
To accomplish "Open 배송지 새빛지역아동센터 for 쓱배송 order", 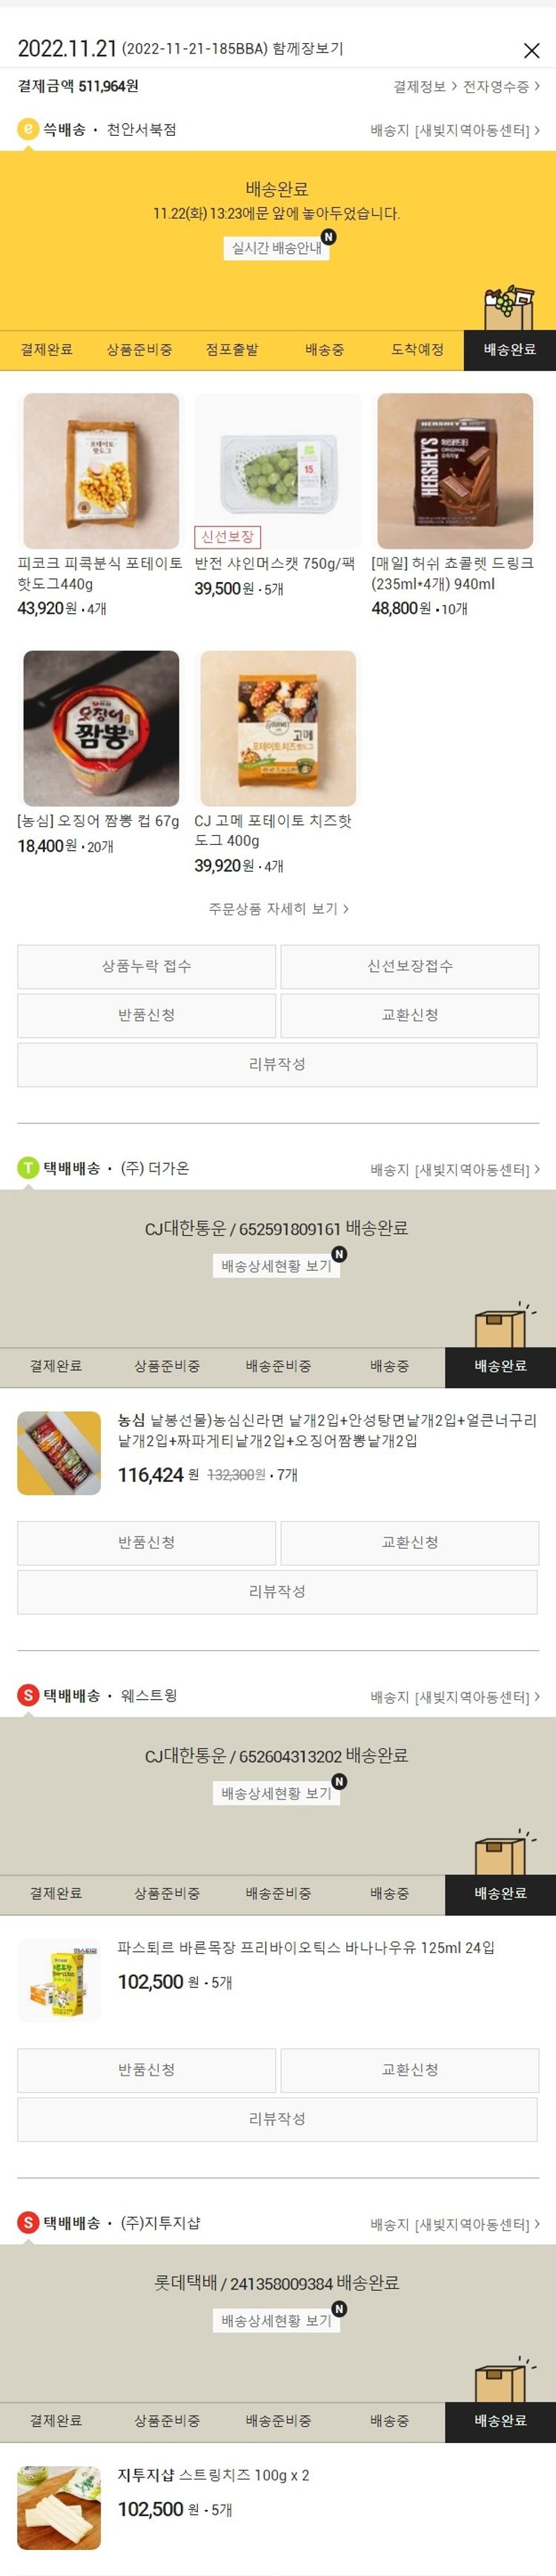I will click(x=455, y=131).
